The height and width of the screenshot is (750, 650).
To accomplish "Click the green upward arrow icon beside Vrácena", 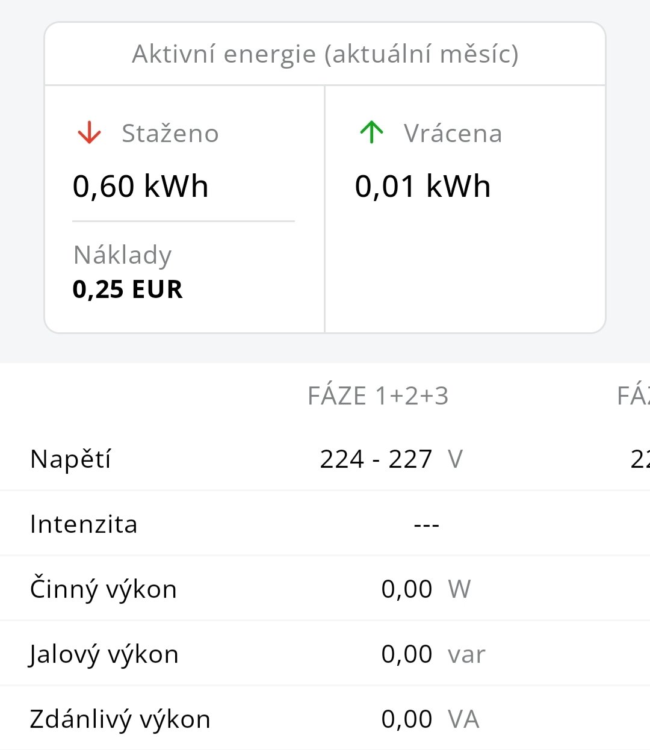I will (371, 132).
